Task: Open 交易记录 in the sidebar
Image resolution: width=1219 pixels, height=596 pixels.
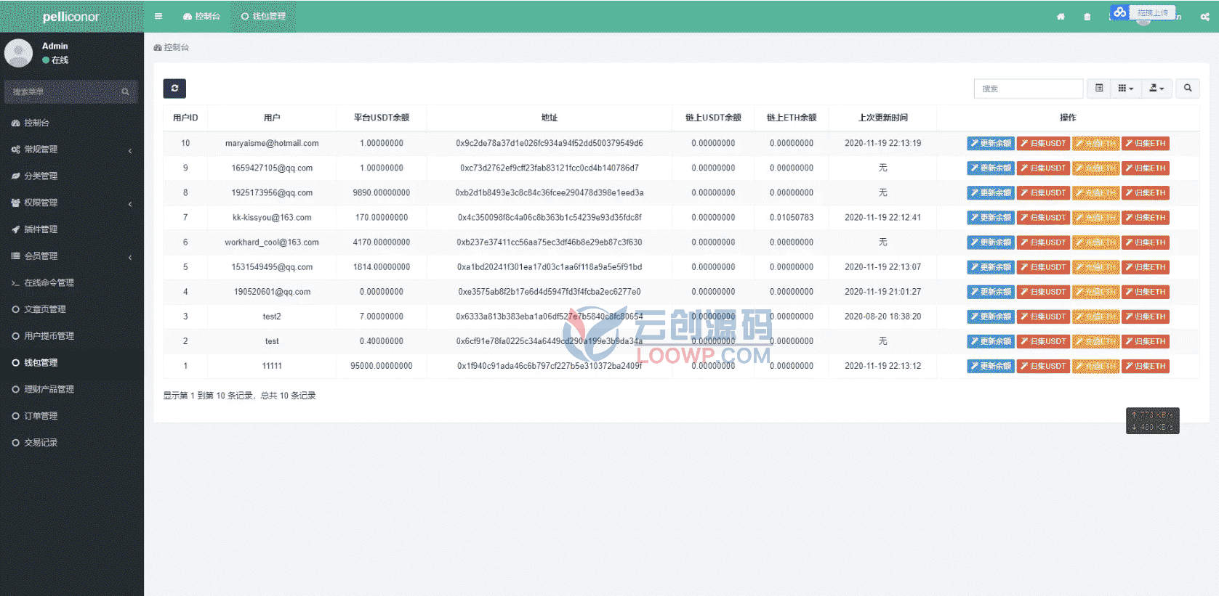Action: [71, 442]
